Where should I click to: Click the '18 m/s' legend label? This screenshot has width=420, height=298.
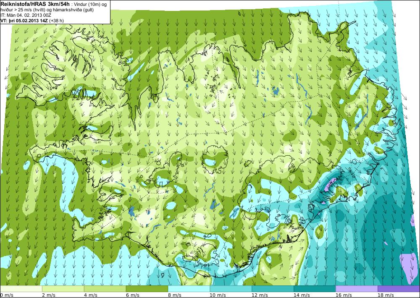point(386,295)
